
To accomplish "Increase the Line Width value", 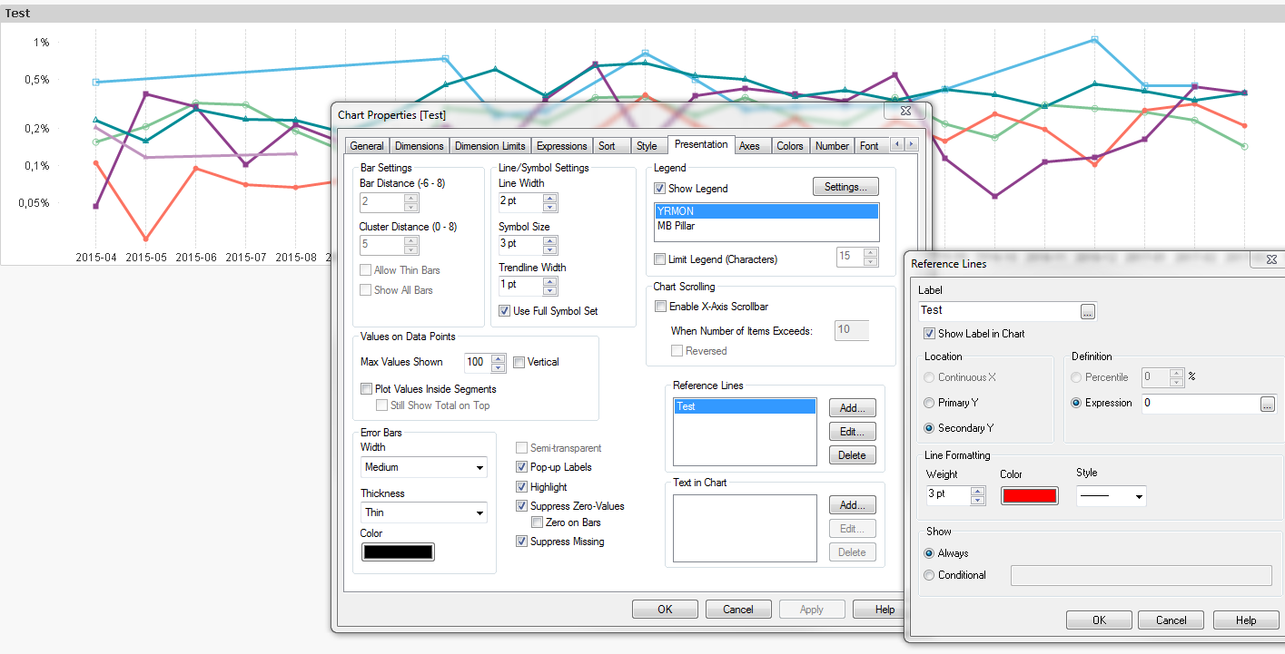I will [x=549, y=198].
